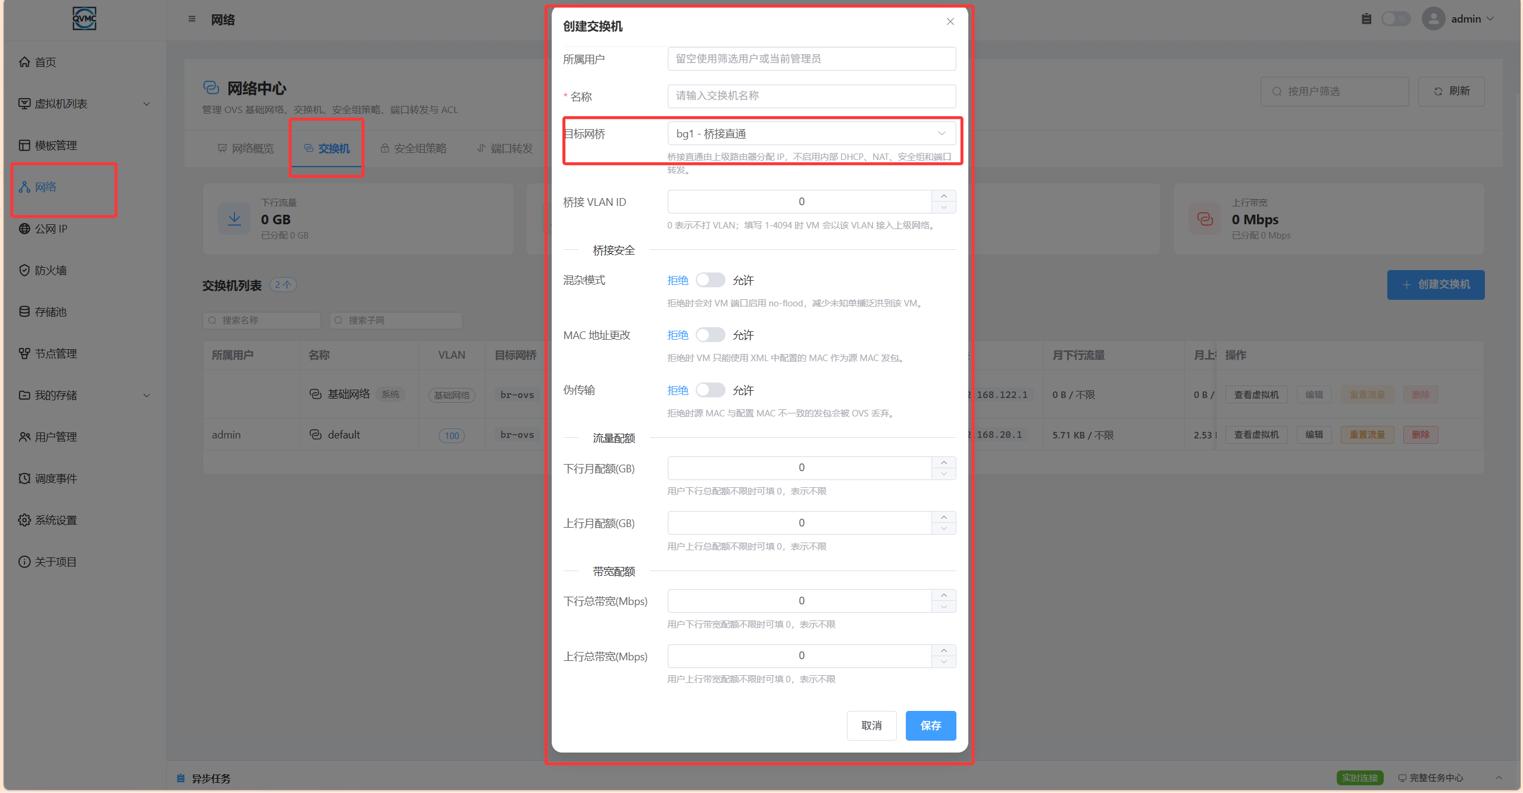Click the 刷新 button
The width and height of the screenshot is (1523, 793).
pyautogui.click(x=1451, y=91)
